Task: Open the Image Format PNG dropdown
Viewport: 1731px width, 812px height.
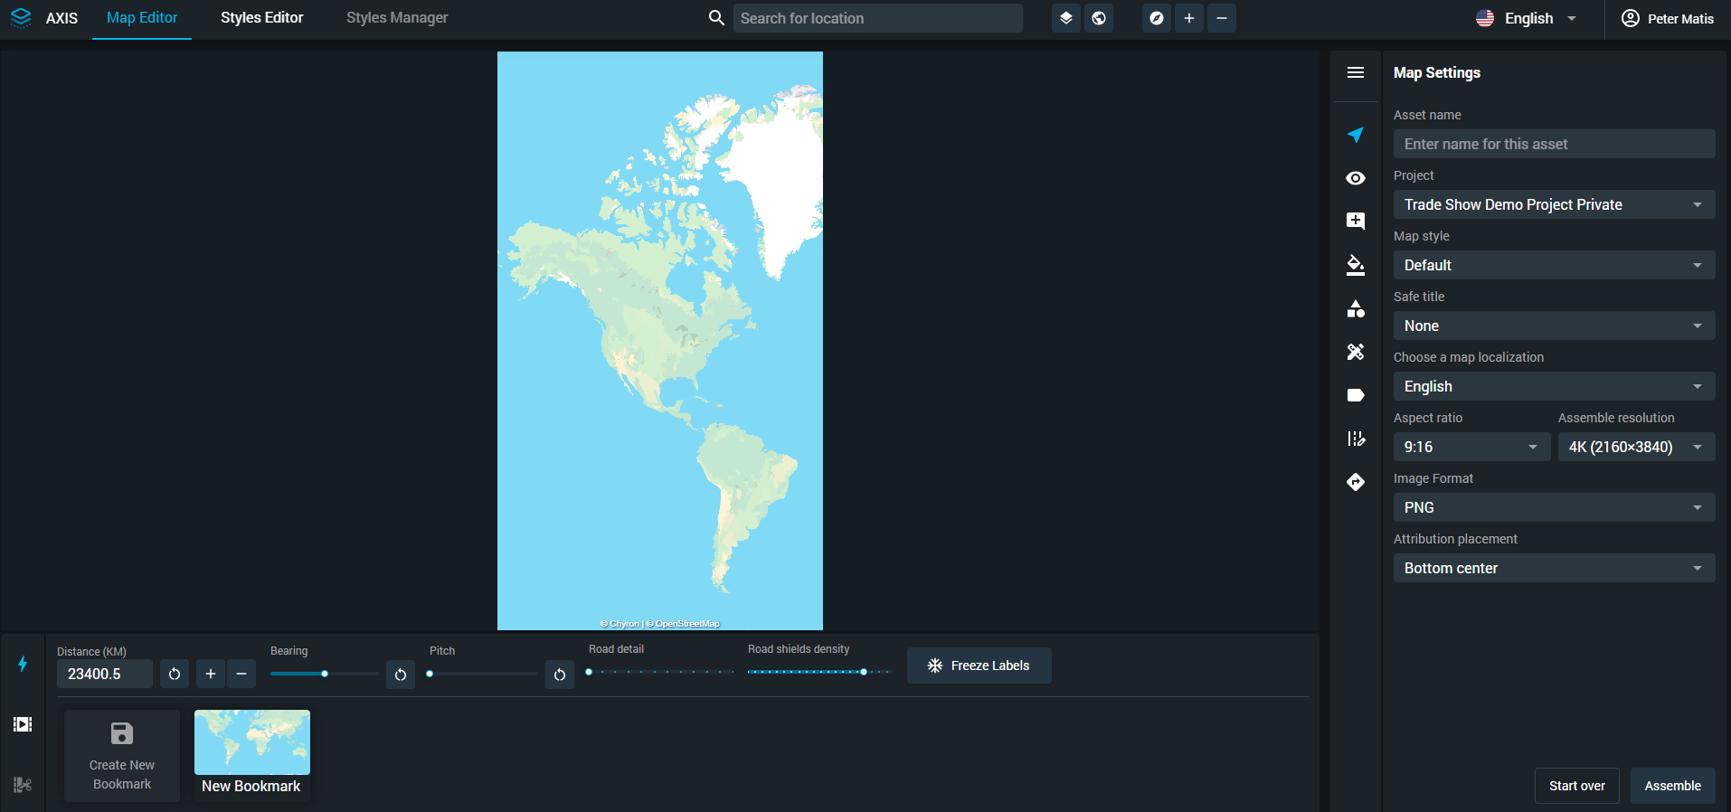Action: click(x=1553, y=507)
